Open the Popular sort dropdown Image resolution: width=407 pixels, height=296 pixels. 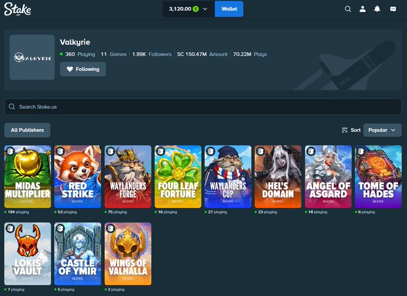382,130
